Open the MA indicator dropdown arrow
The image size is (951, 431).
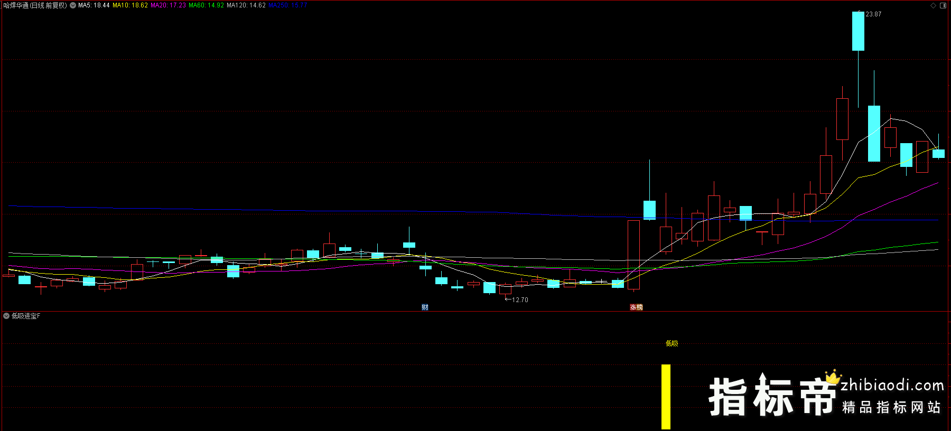pyautogui.click(x=73, y=5)
